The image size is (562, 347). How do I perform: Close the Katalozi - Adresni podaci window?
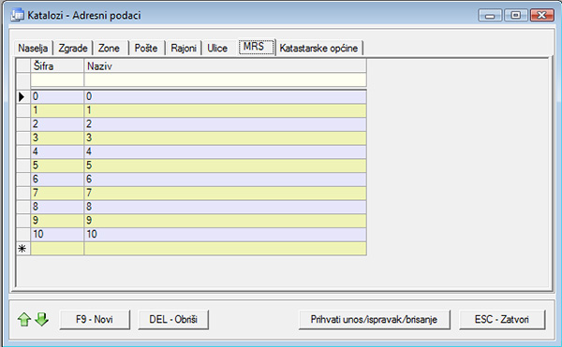pyautogui.click(x=542, y=15)
